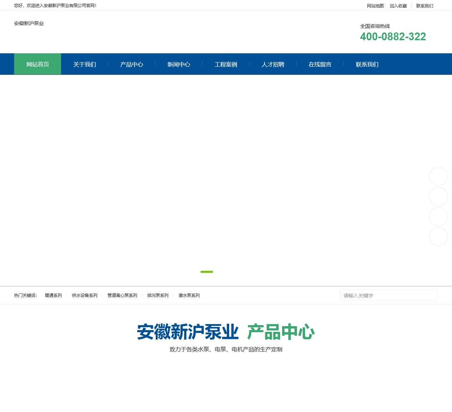Open the 潜水泵系列 keyword link
452x412 pixels.
pyautogui.click(x=189, y=295)
